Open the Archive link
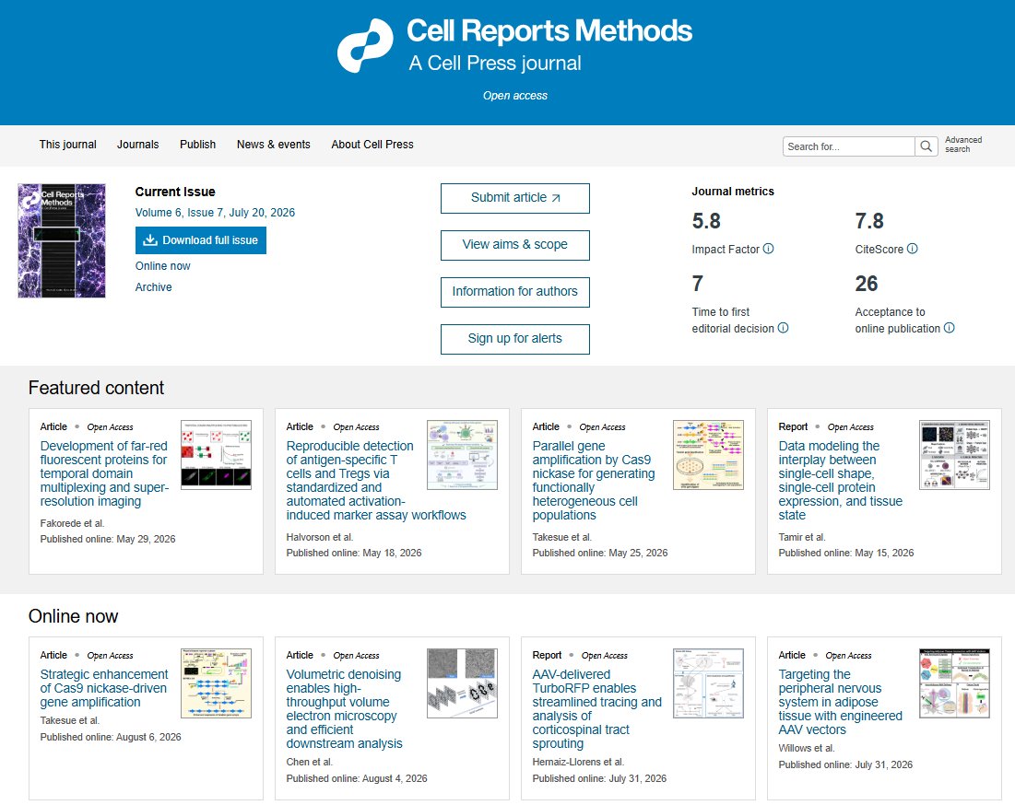Image resolution: width=1015 pixels, height=805 pixels. pyautogui.click(x=153, y=287)
